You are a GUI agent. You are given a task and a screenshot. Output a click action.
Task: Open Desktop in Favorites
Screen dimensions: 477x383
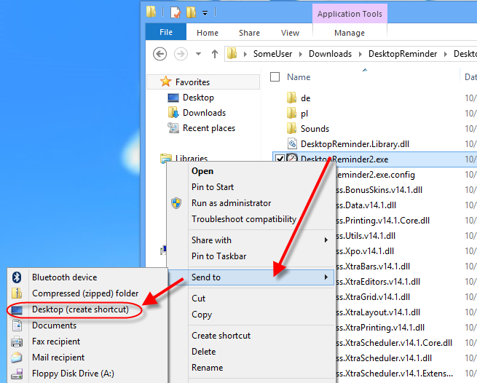tap(198, 98)
